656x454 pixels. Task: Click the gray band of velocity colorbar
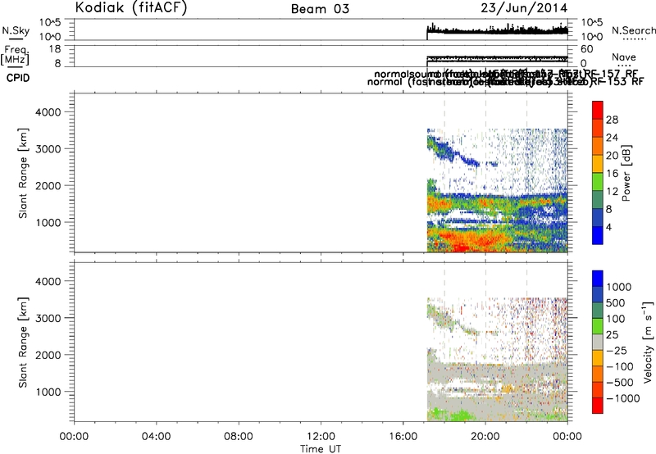tap(598, 342)
